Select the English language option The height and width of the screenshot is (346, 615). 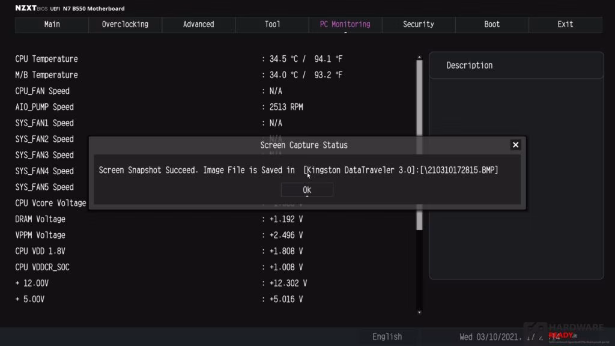tap(387, 336)
